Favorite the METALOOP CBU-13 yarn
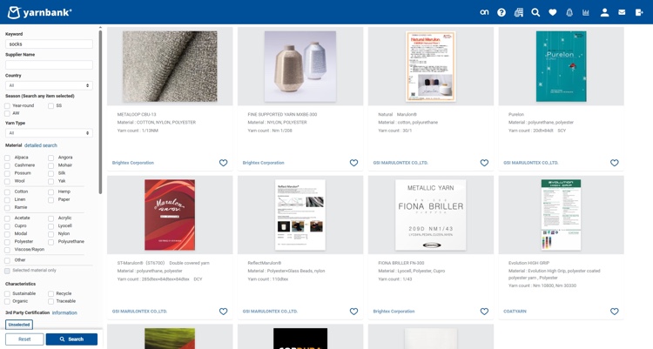653x349 pixels. (x=223, y=163)
